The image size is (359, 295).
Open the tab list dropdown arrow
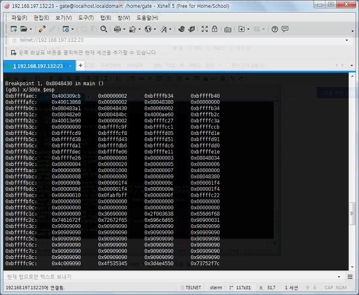point(352,65)
